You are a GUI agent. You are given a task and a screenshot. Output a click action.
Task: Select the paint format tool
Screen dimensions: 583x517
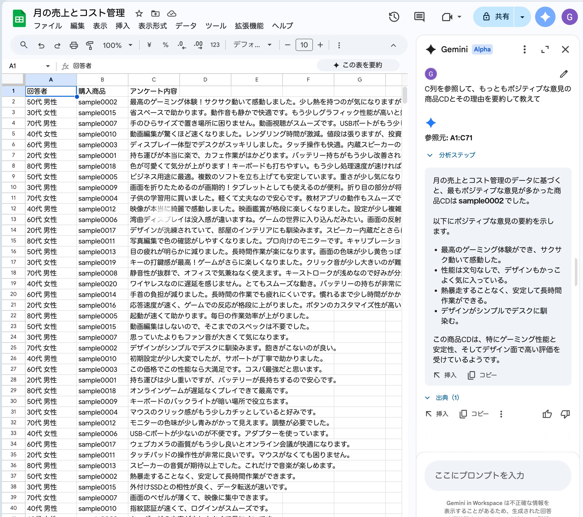pos(89,45)
